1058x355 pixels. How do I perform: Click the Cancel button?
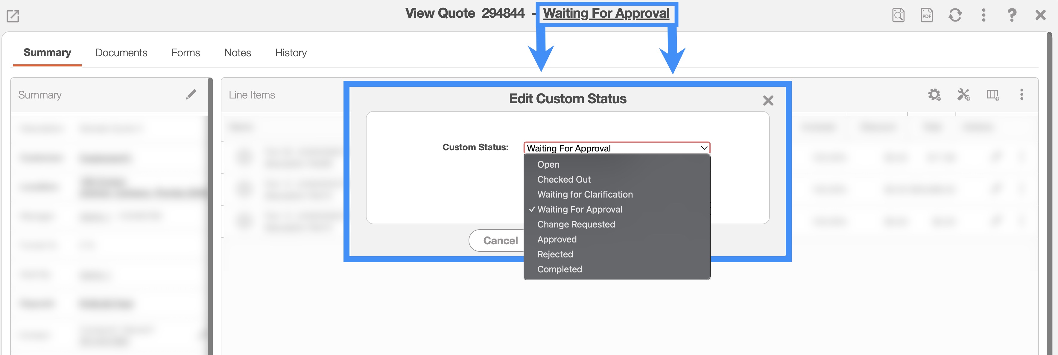coord(500,240)
